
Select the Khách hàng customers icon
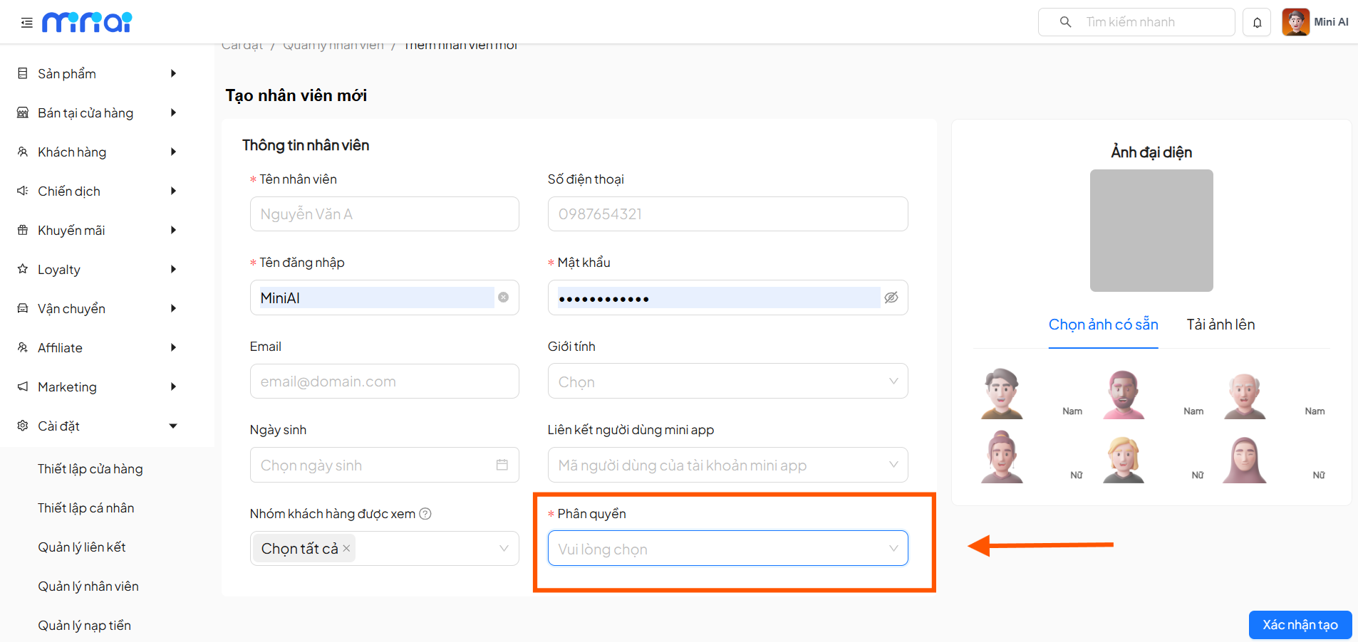(x=22, y=151)
